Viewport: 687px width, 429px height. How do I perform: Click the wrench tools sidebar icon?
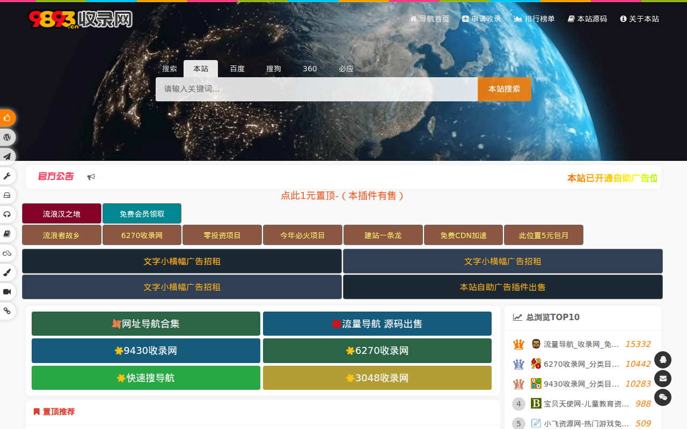8,176
